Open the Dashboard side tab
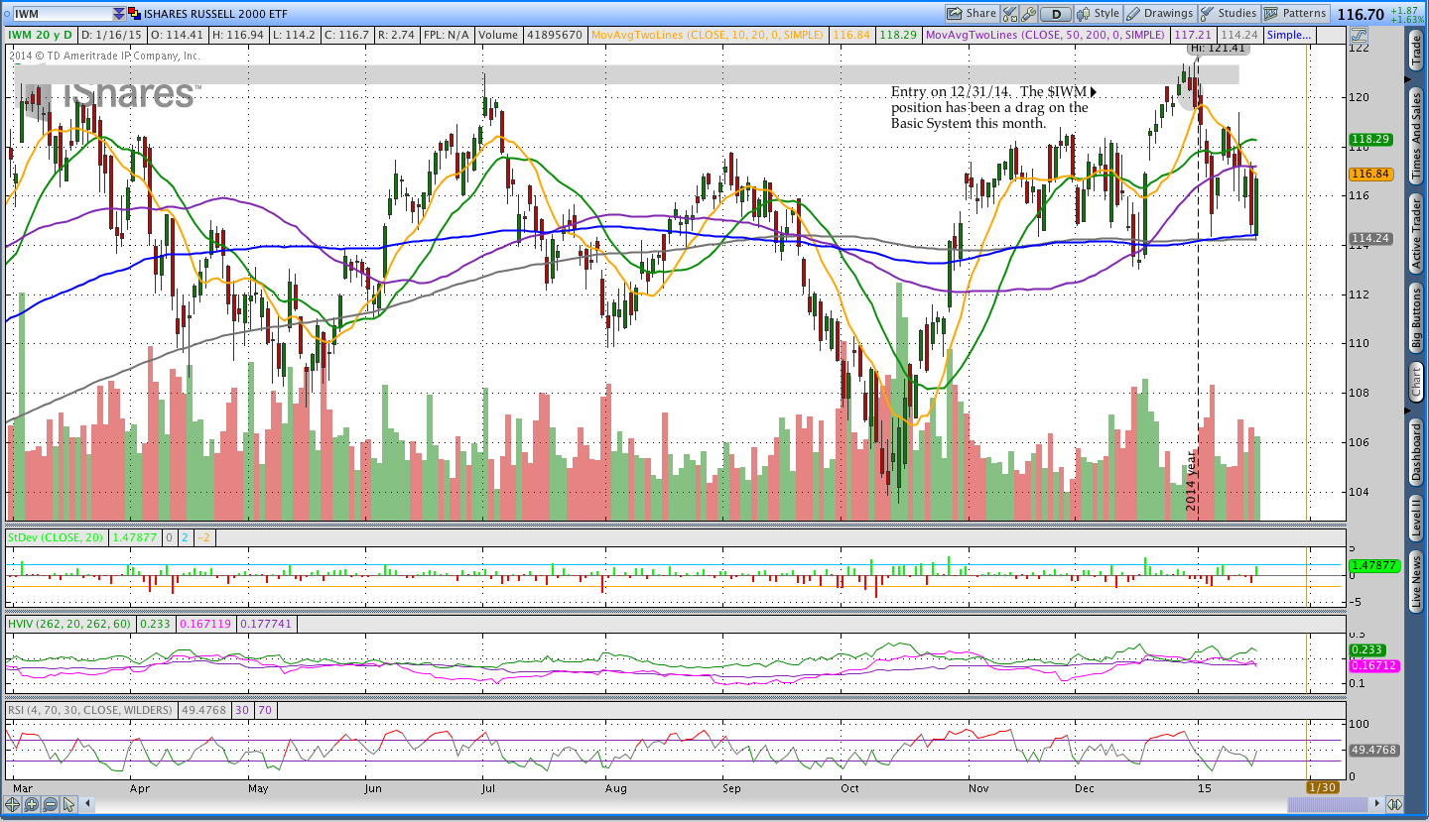Viewport: 1429px width, 822px height. 1416,452
